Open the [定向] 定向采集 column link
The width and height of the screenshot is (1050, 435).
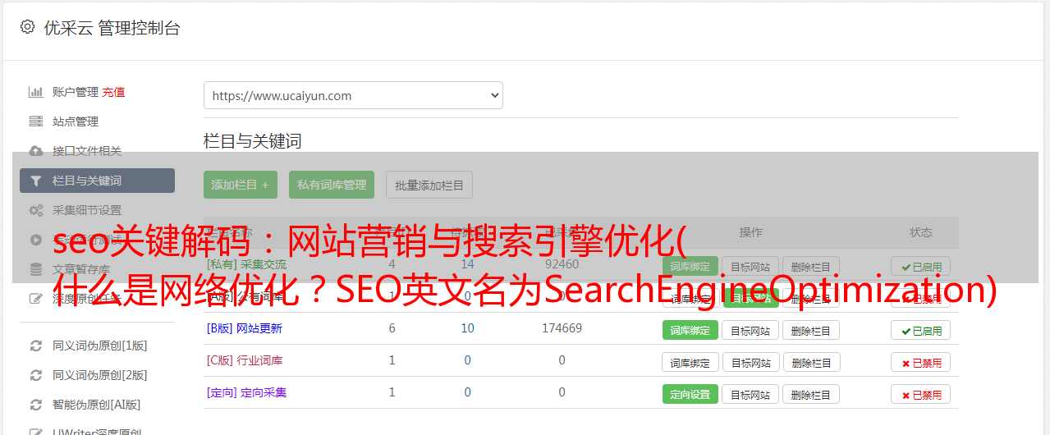click(246, 392)
